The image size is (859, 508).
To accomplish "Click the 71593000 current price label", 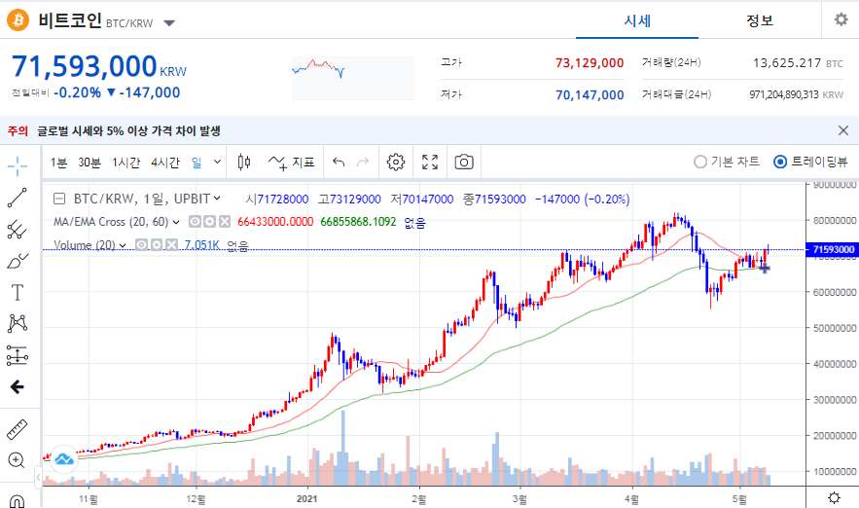I will 832,249.
